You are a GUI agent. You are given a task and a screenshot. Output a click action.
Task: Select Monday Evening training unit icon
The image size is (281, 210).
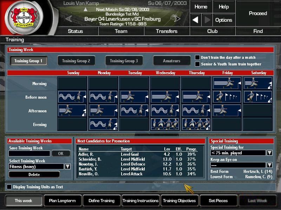pos(103,124)
